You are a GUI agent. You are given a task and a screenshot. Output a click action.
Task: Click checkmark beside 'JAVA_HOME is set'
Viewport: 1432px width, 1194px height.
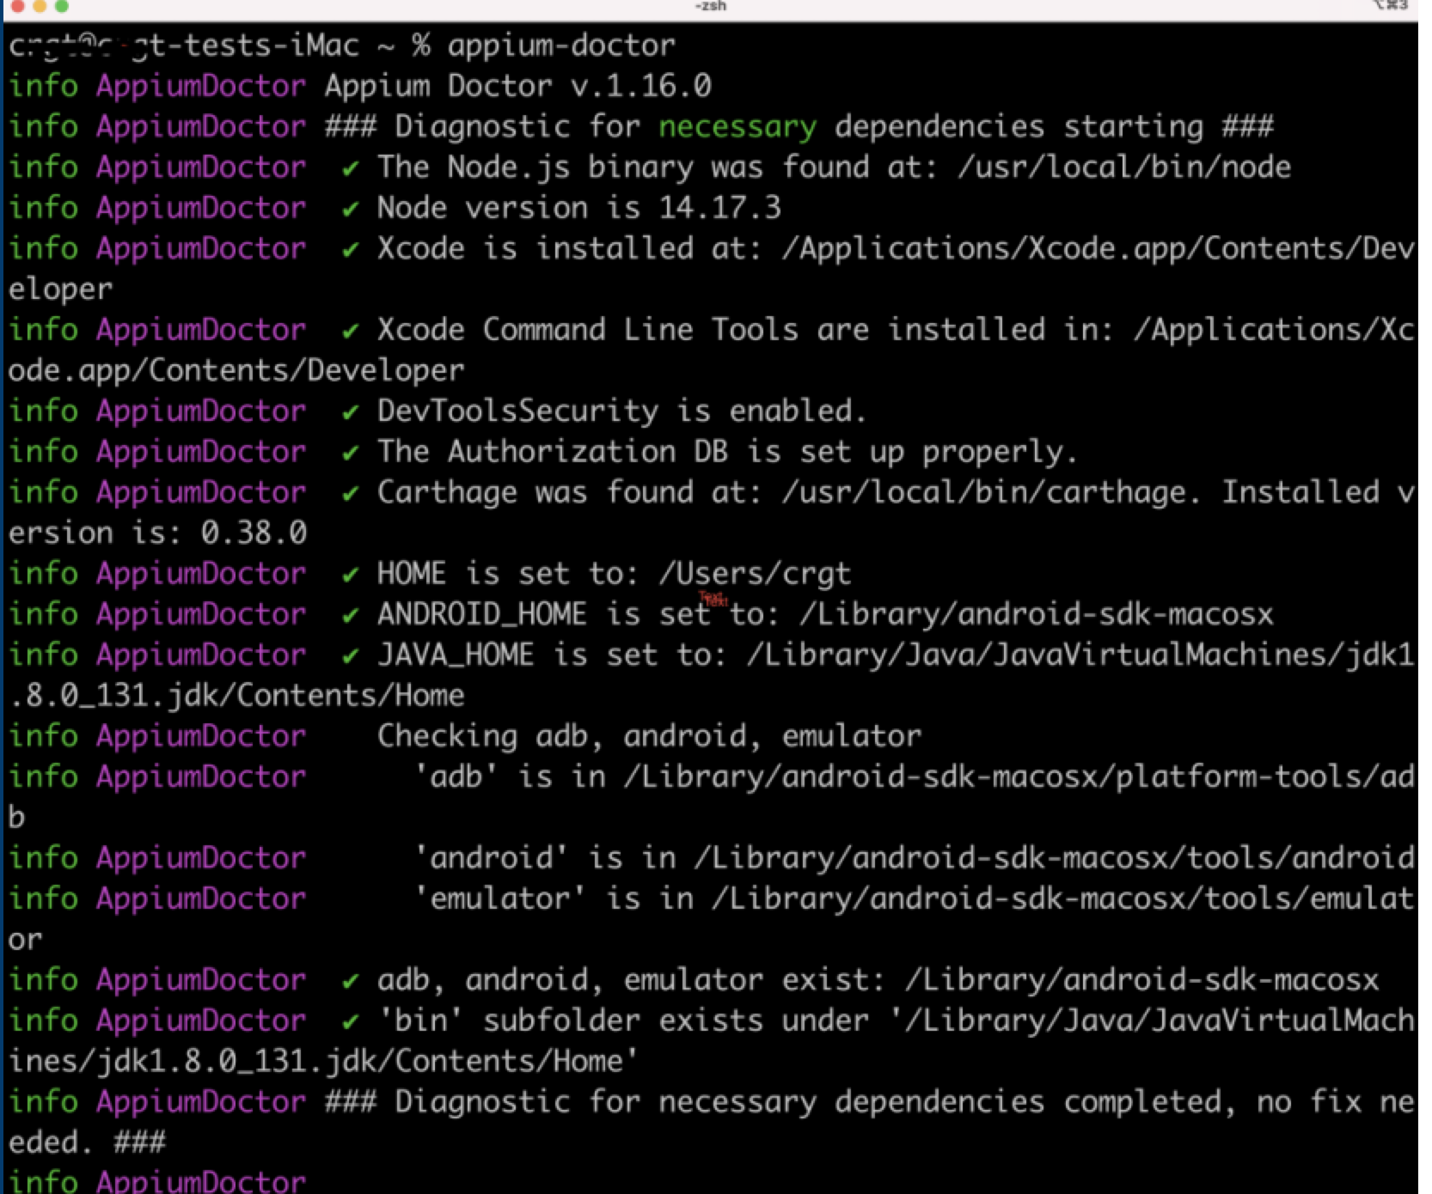click(350, 657)
